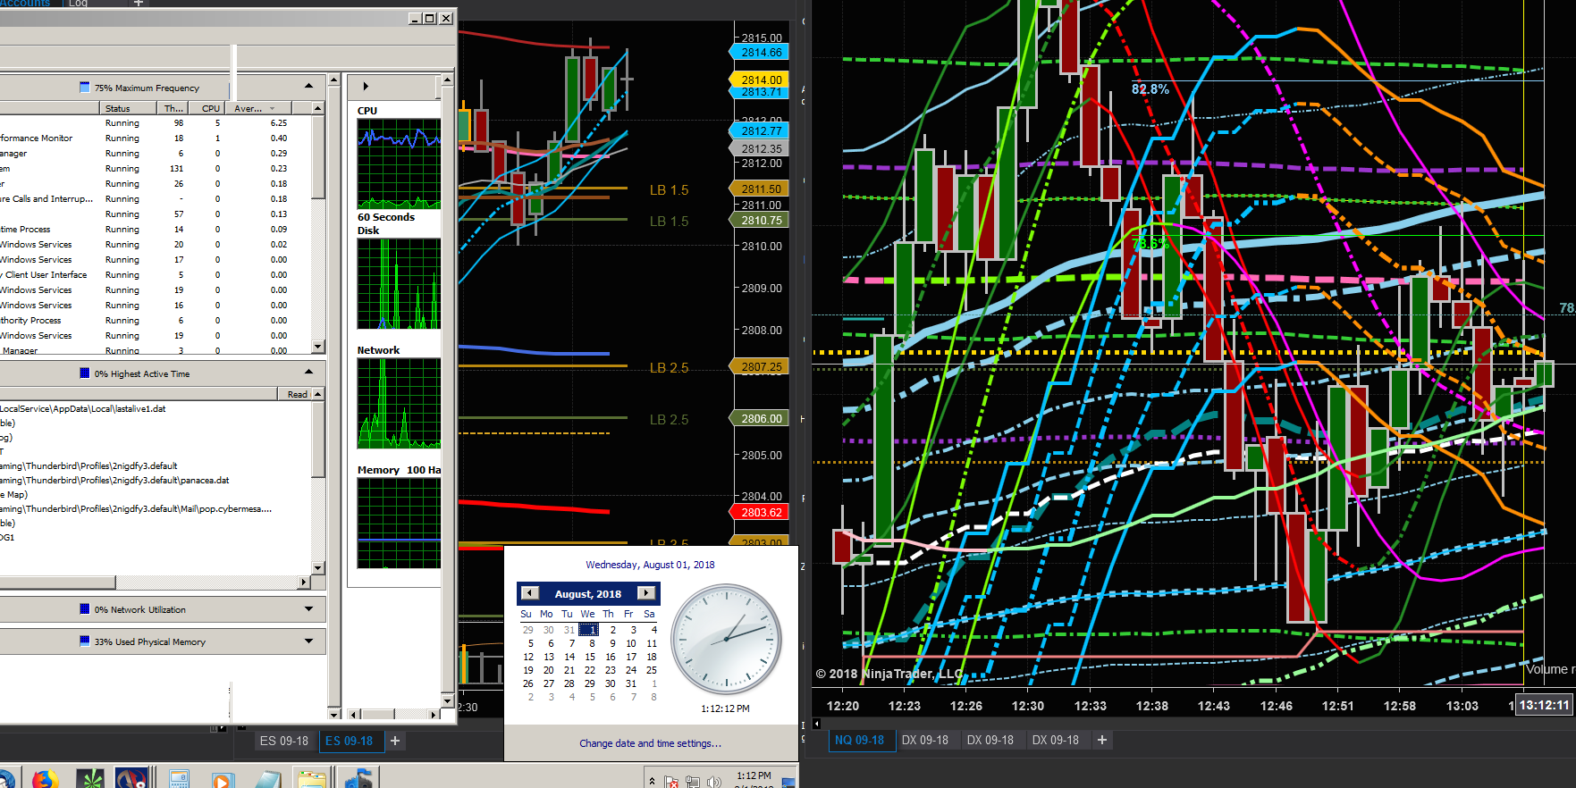Show hidden system tray icons
The image size is (1576, 788).
(652, 781)
